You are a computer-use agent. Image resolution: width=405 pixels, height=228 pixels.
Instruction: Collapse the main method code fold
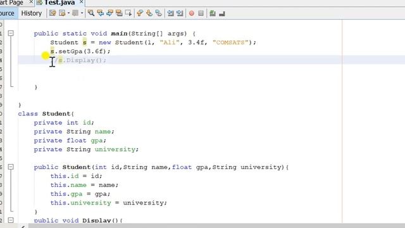click(11, 33)
